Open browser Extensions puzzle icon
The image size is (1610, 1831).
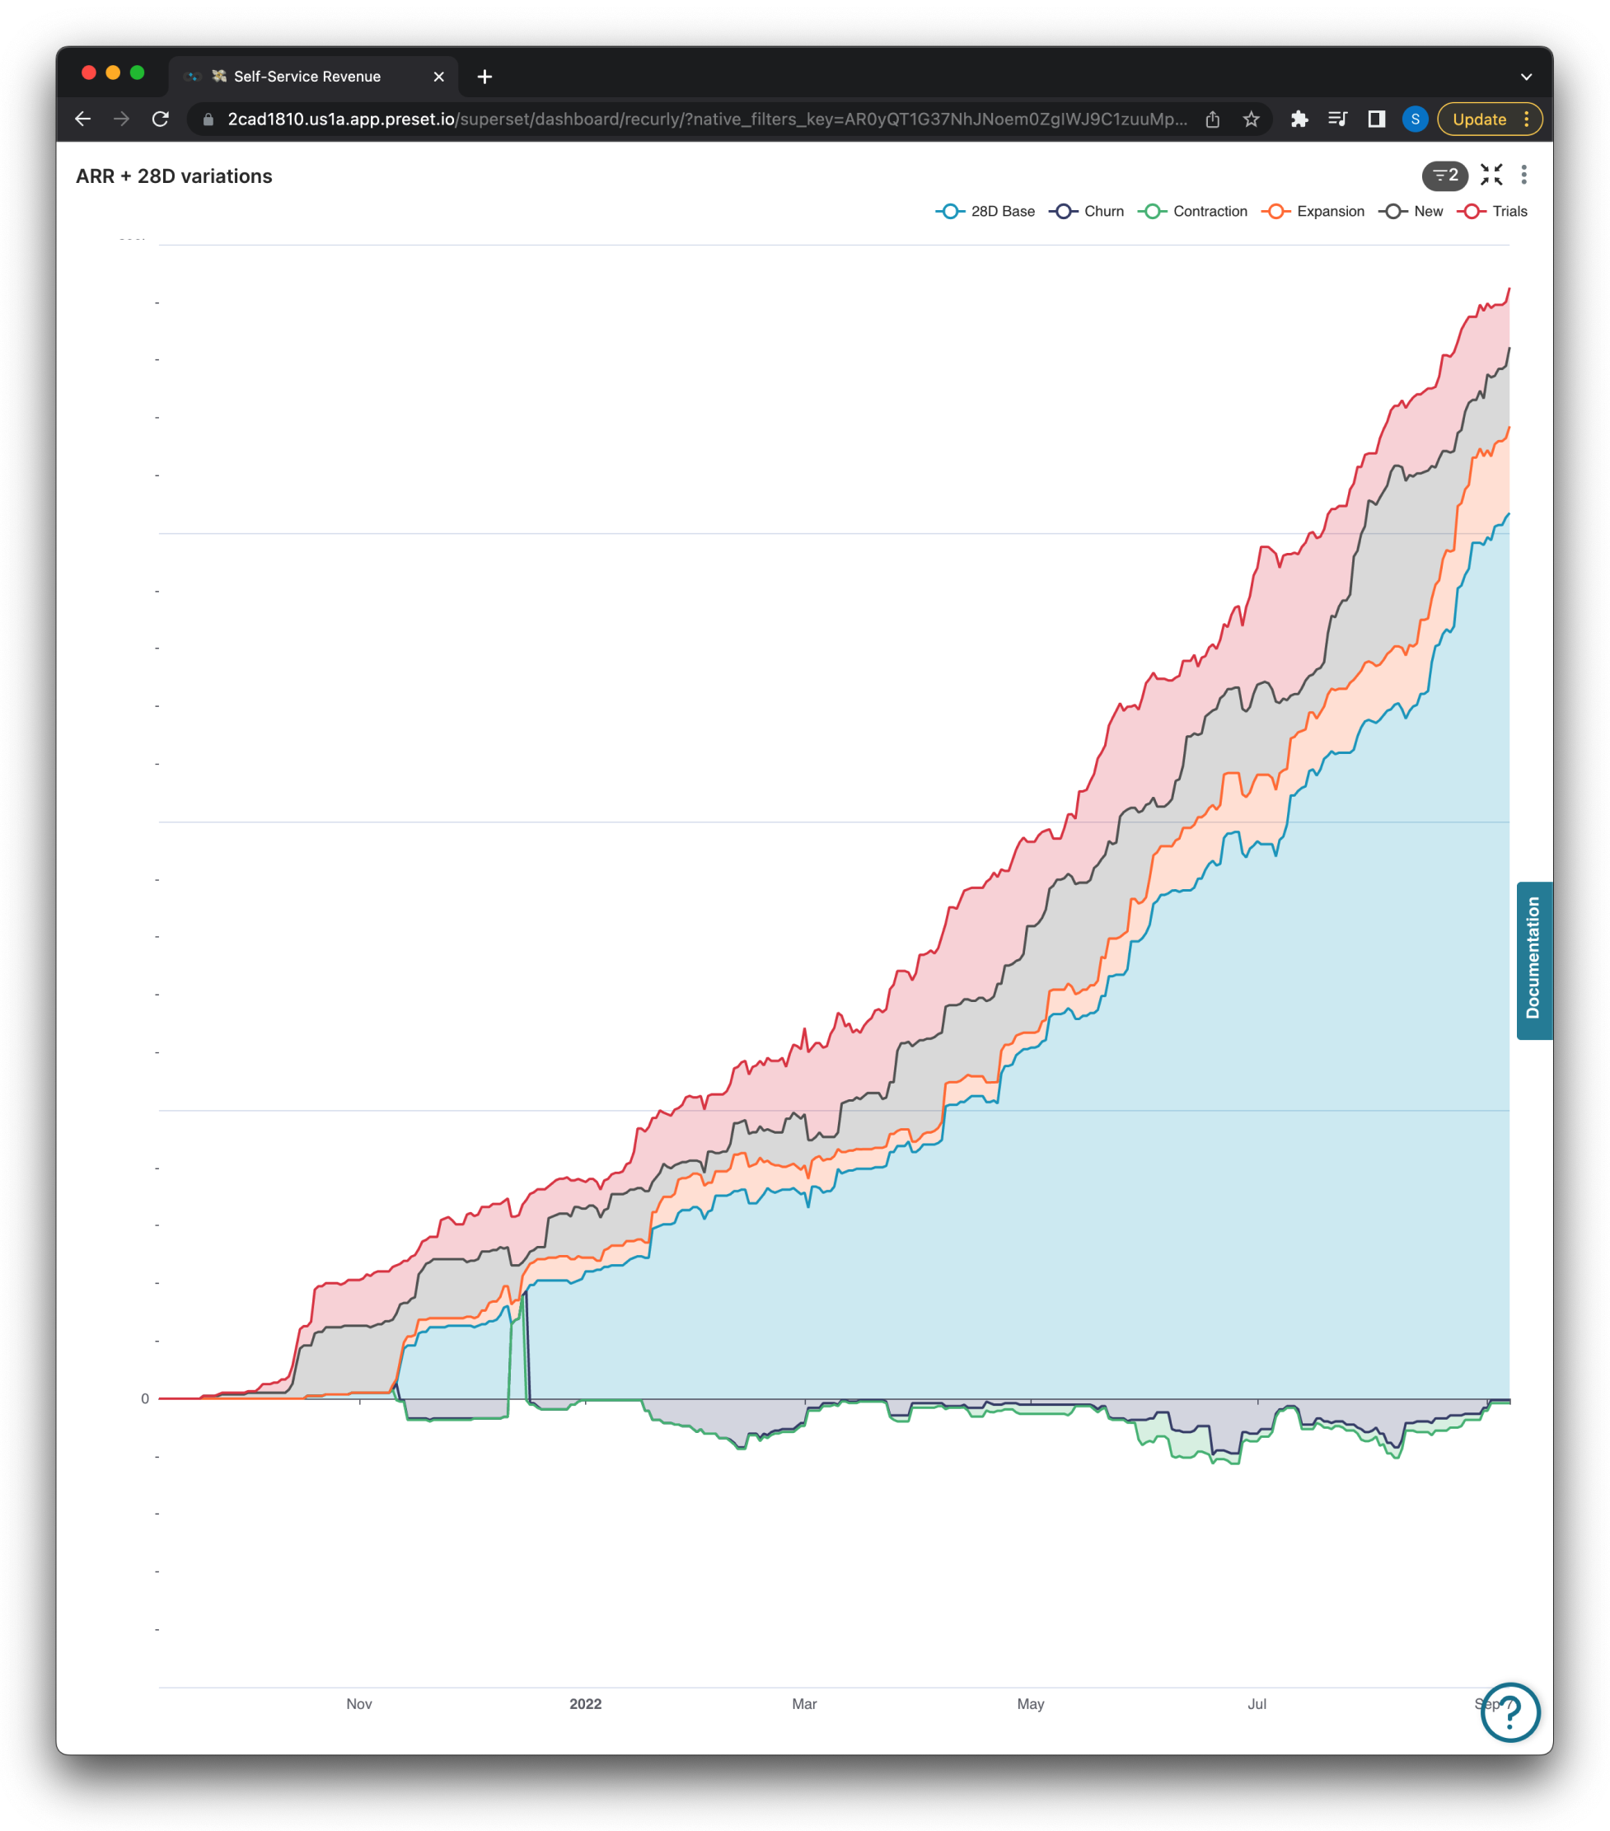click(x=1299, y=119)
